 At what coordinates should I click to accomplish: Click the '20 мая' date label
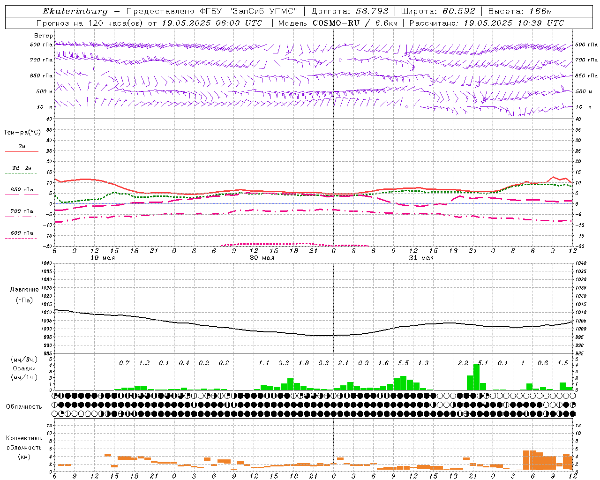coord(262,258)
